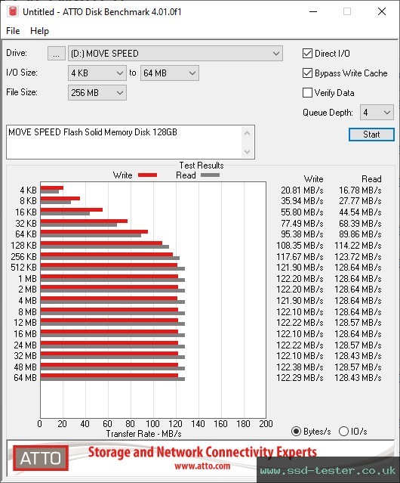Click the 512 KB row label on chart
This screenshot has width=400, height=483.
[23, 268]
